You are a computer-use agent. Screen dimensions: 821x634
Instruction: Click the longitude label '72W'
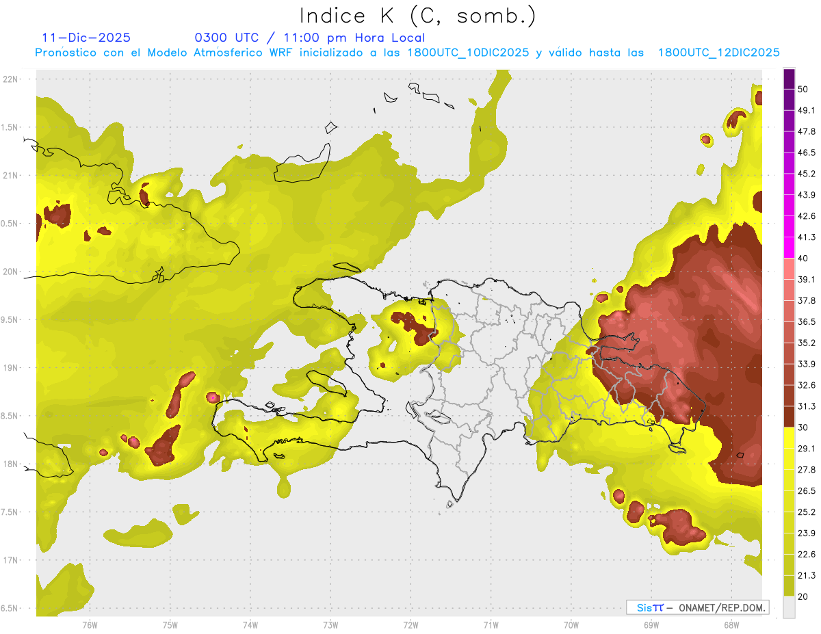click(x=410, y=625)
